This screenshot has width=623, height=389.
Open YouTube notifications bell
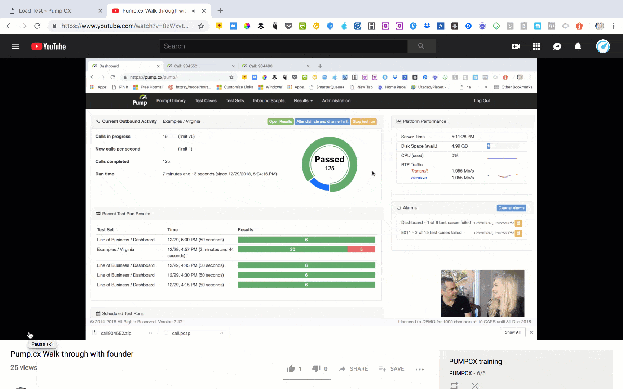(578, 46)
